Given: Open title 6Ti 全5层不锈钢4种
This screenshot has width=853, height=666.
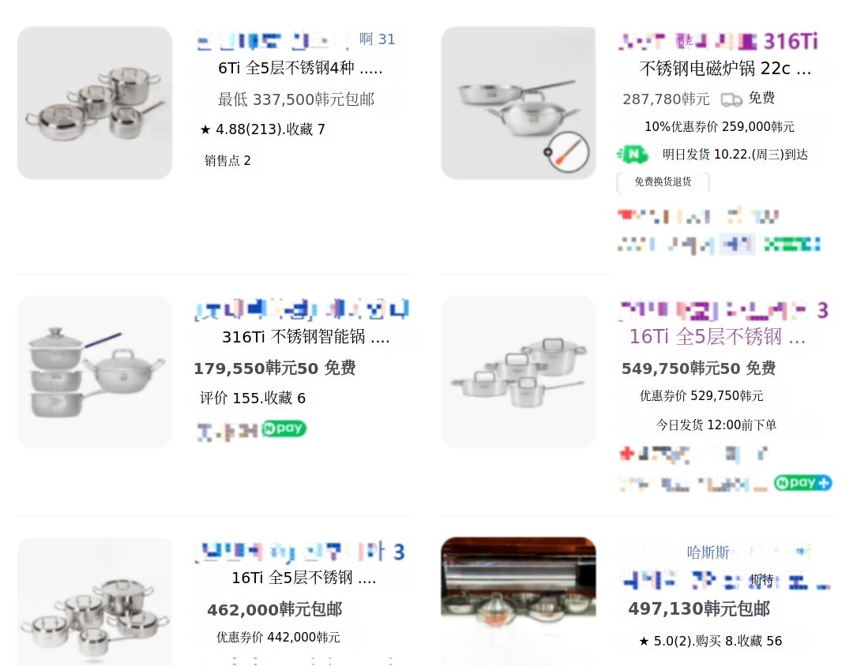Looking at the screenshot, I should click(300, 68).
